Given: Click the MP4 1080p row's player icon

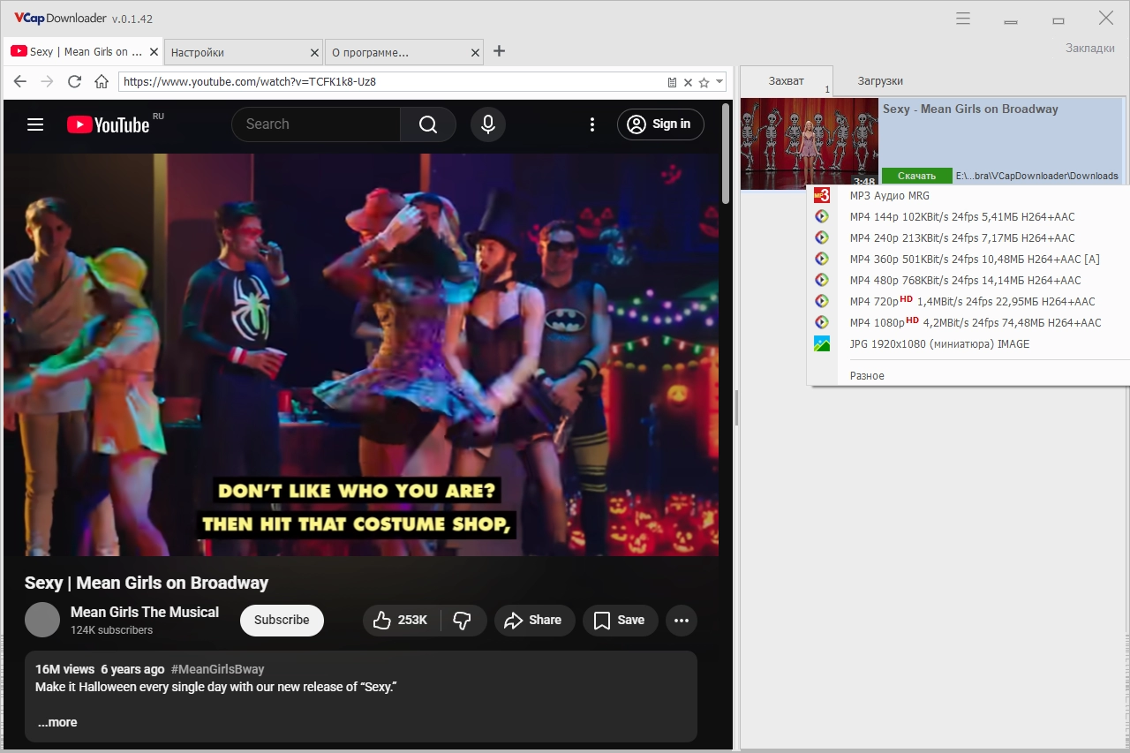Looking at the screenshot, I should click(822, 323).
